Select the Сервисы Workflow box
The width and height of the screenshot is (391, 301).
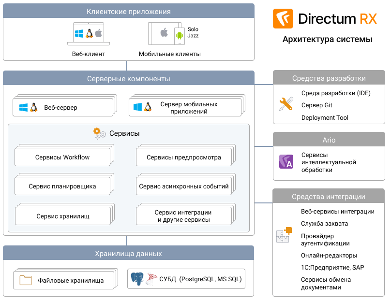[x=62, y=158]
